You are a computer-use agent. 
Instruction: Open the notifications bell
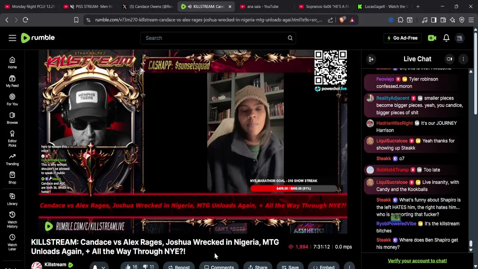446,38
